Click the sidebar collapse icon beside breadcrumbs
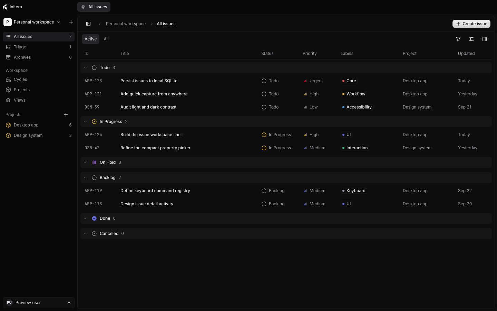Image resolution: width=497 pixels, height=311 pixels. tap(88, 24)
